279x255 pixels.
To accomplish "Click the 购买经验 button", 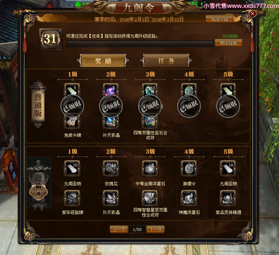I will [229, 43].
